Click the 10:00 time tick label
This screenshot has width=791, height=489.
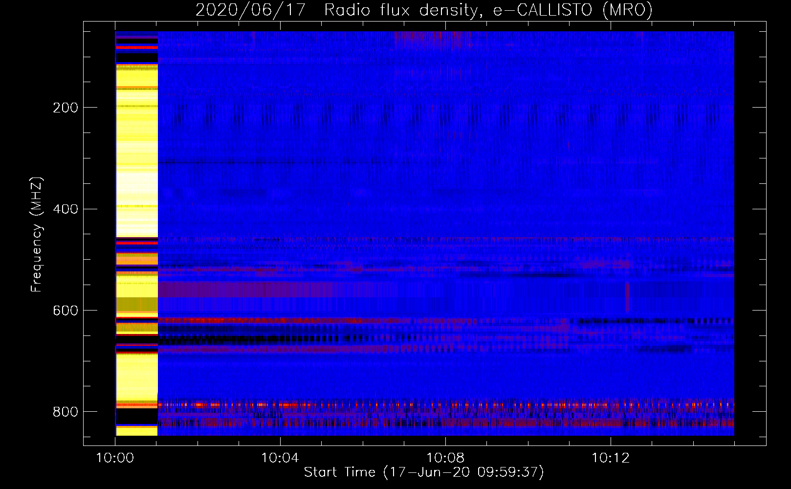(115, 458)
